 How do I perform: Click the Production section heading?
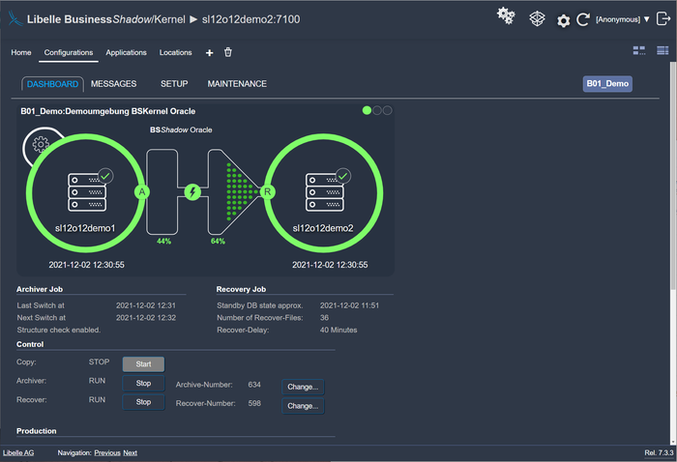pyautogui.click(x=37, y=431)
